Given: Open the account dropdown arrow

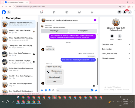Looking at the screenshot, I should click(130, 12).
